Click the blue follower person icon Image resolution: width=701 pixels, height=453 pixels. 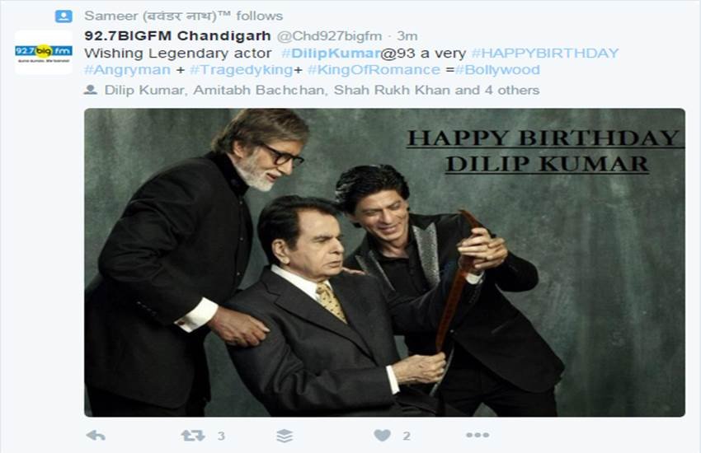pos(64,16)
